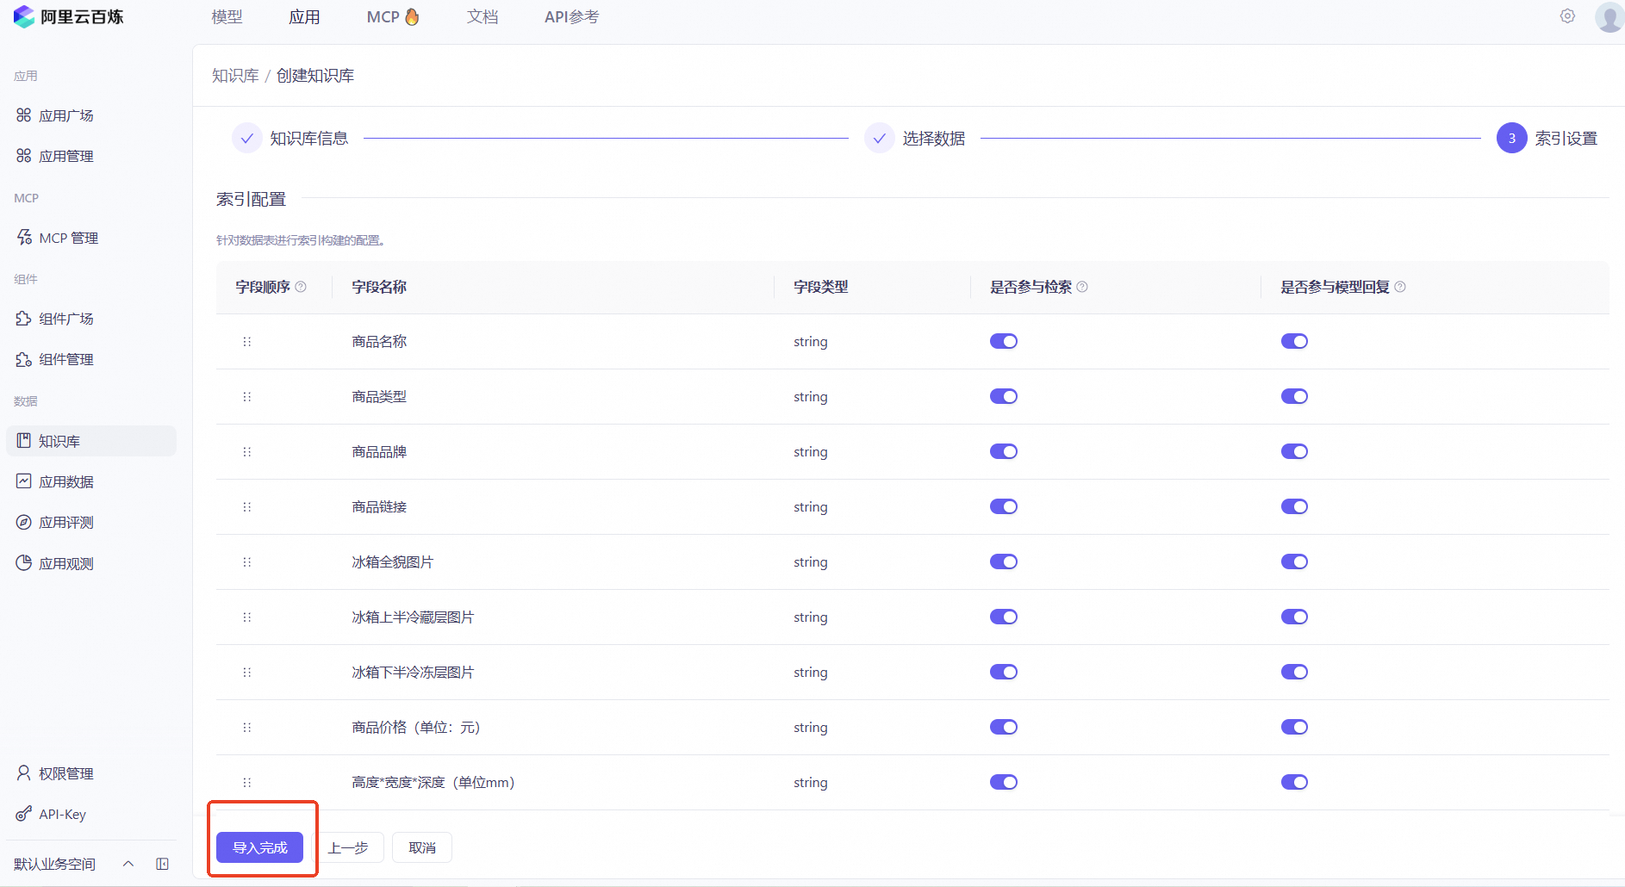1625x887 pixels.
Task: Click the 知识库 breadcrumb link
Action: (x=235, y=76)
